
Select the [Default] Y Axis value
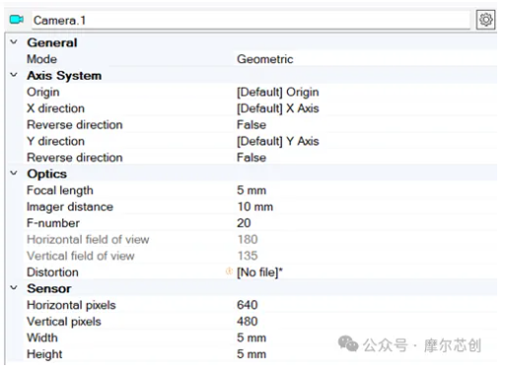point(278,141)
